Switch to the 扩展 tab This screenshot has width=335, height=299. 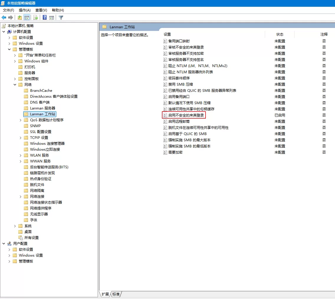pyautogui.click(x=105, y=294)
